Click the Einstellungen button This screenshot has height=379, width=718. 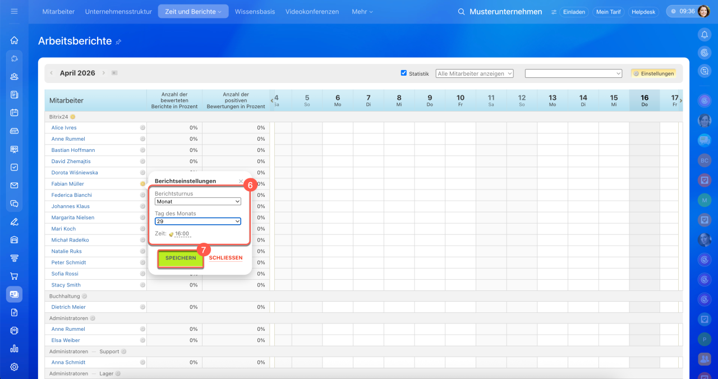click(653, 73)
